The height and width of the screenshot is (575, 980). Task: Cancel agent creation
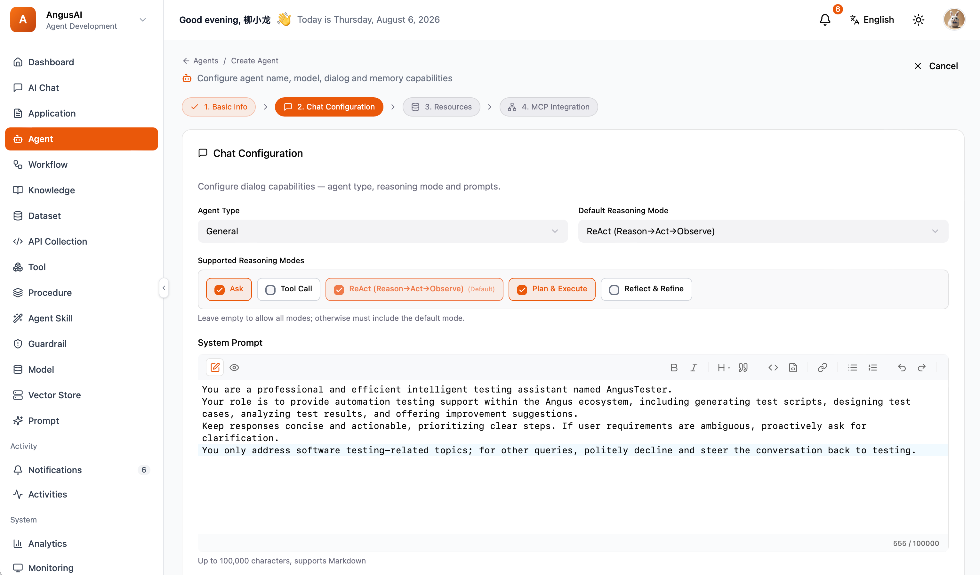pos(936,66)
